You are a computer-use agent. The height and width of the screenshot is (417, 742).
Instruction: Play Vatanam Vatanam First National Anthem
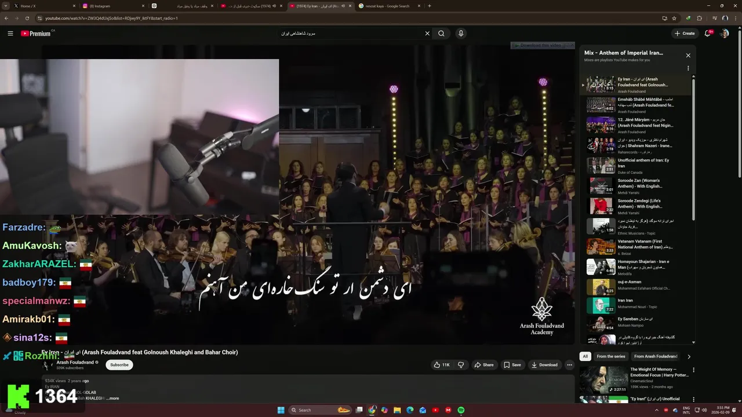[638, 247]
